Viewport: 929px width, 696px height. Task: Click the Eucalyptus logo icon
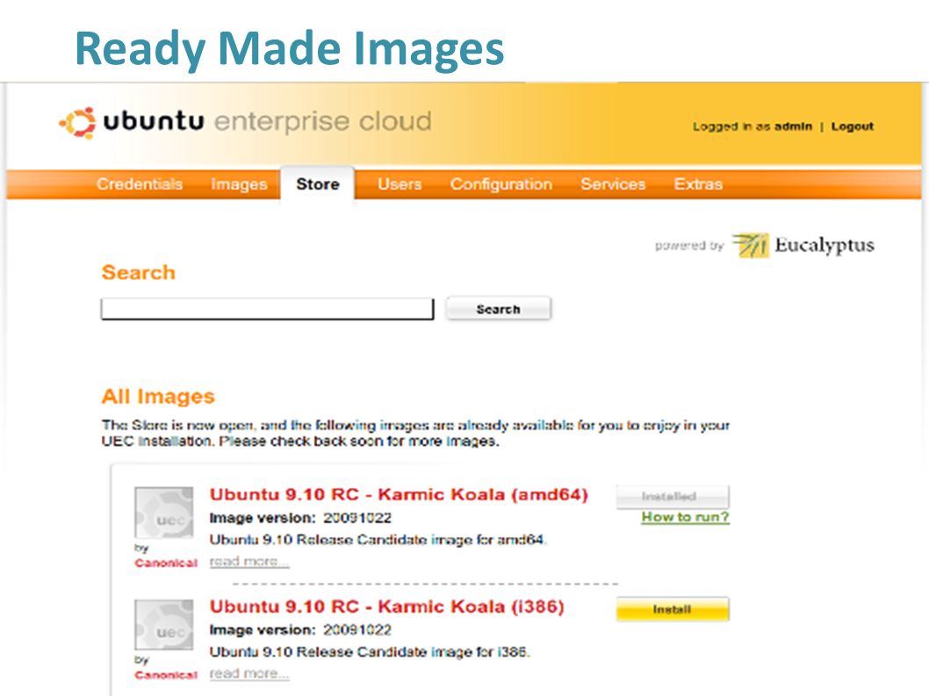tap(750, 245)
